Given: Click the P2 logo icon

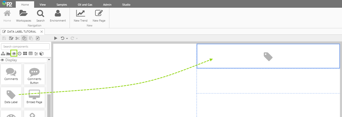Looking at the screenshot, I should tap(7, 4).
